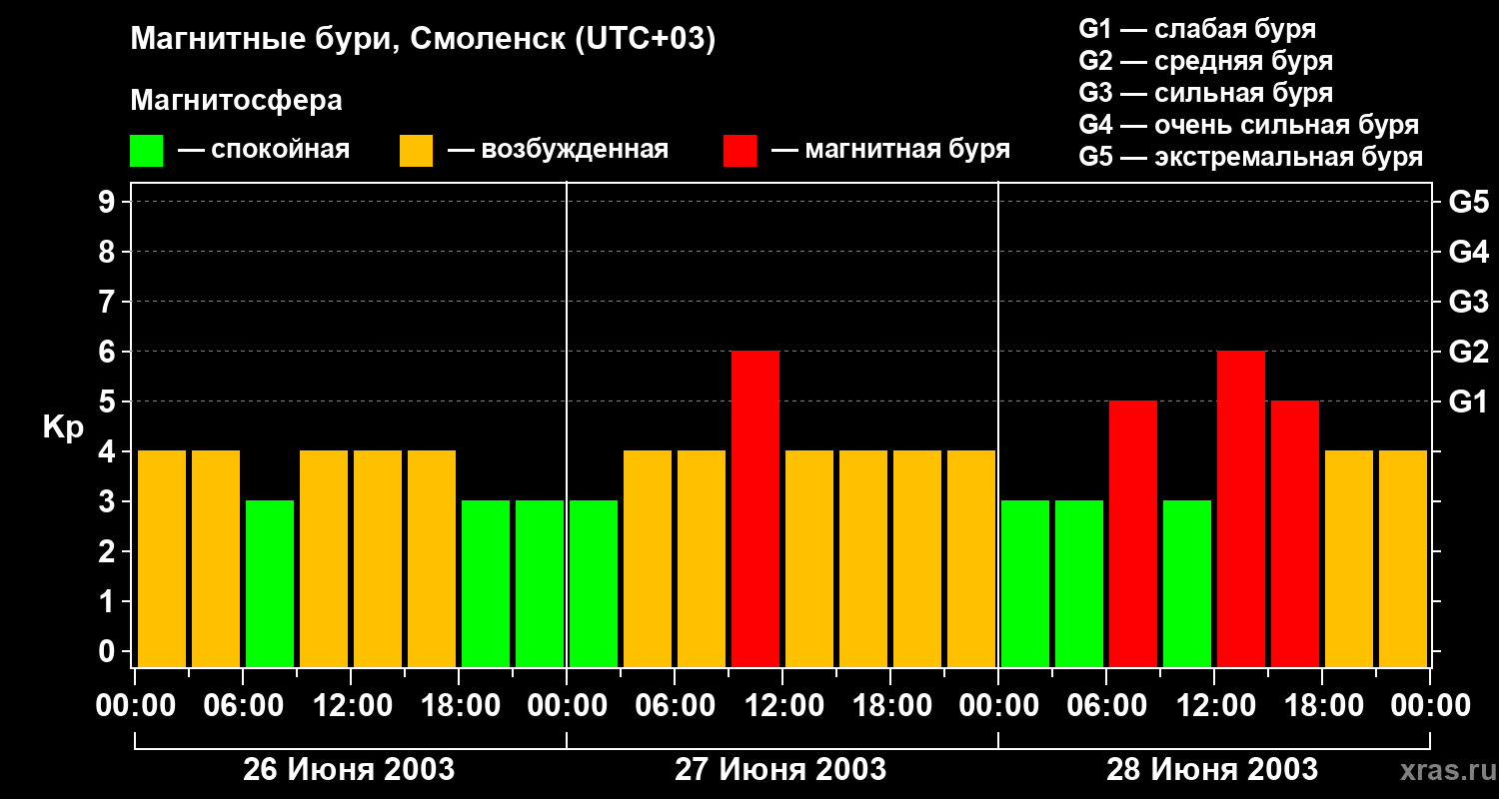Click 'G4 — очень сильная буря' legend line
Viewport: 1499px width, 799px height.
1249,125
